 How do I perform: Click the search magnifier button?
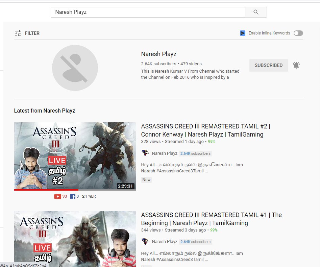click(x=256, y=12)
